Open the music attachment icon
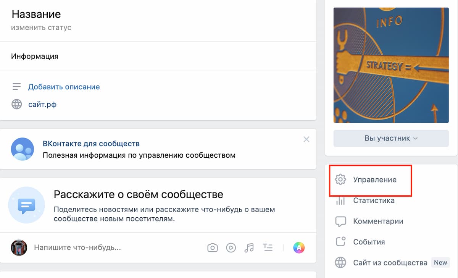This screenshot has height=278, width=458. pos(249,247)
